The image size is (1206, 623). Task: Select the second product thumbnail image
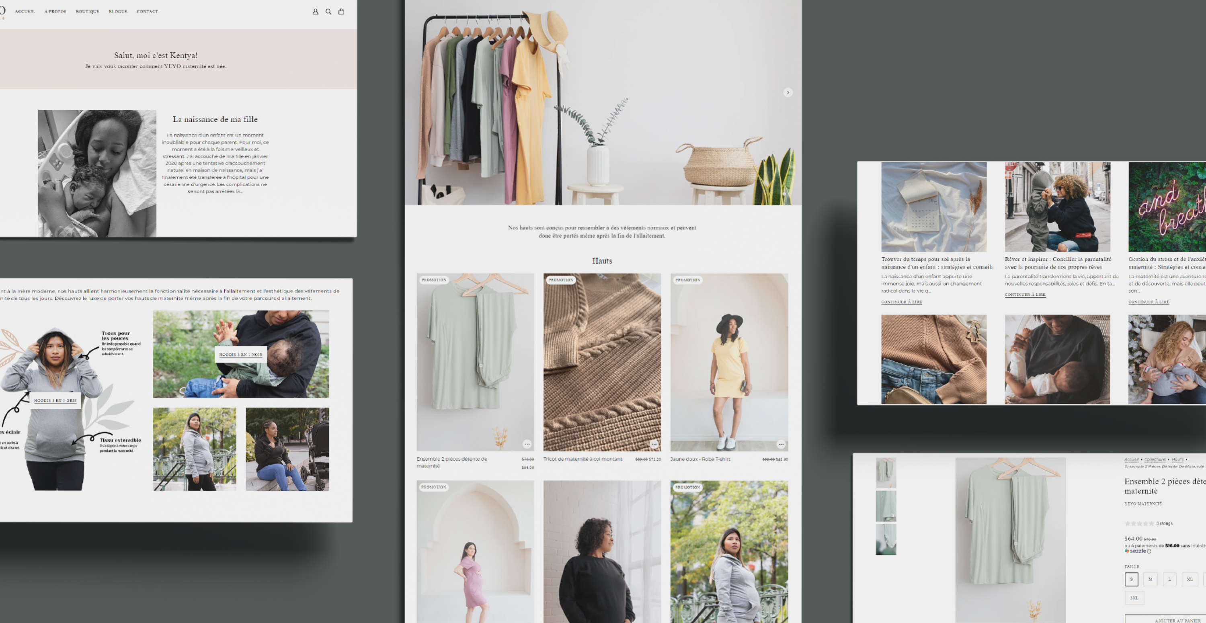pyautogui.click(x=886, y=506)
